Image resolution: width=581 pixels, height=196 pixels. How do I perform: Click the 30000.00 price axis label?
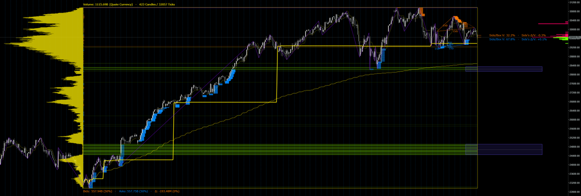(575, 30)
